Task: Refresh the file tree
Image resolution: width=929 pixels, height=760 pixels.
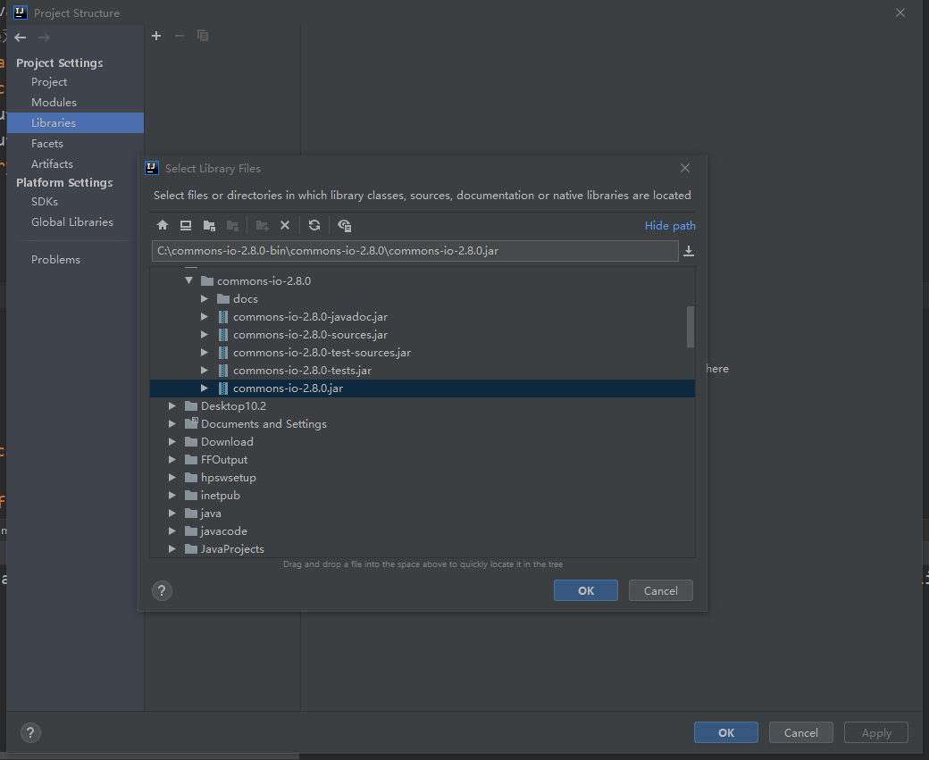Action: (314, 225)
